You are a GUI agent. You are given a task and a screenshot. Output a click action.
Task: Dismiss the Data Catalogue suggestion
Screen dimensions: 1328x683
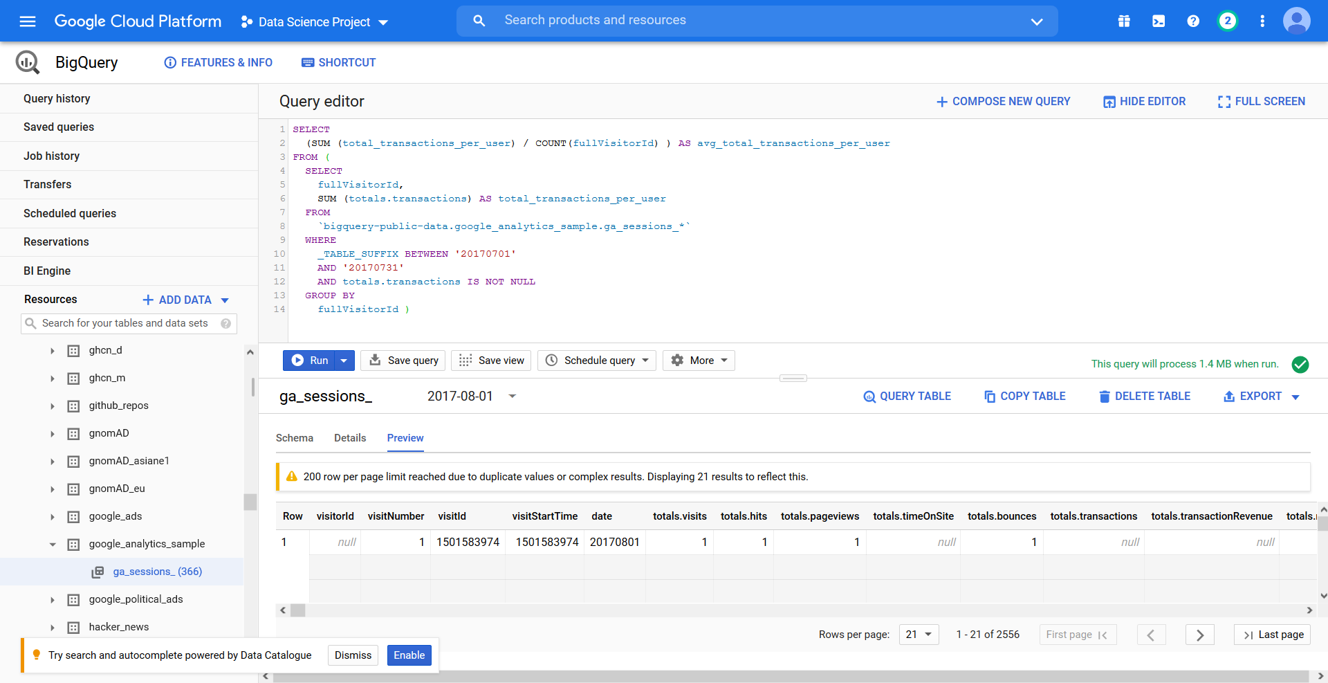353,655
